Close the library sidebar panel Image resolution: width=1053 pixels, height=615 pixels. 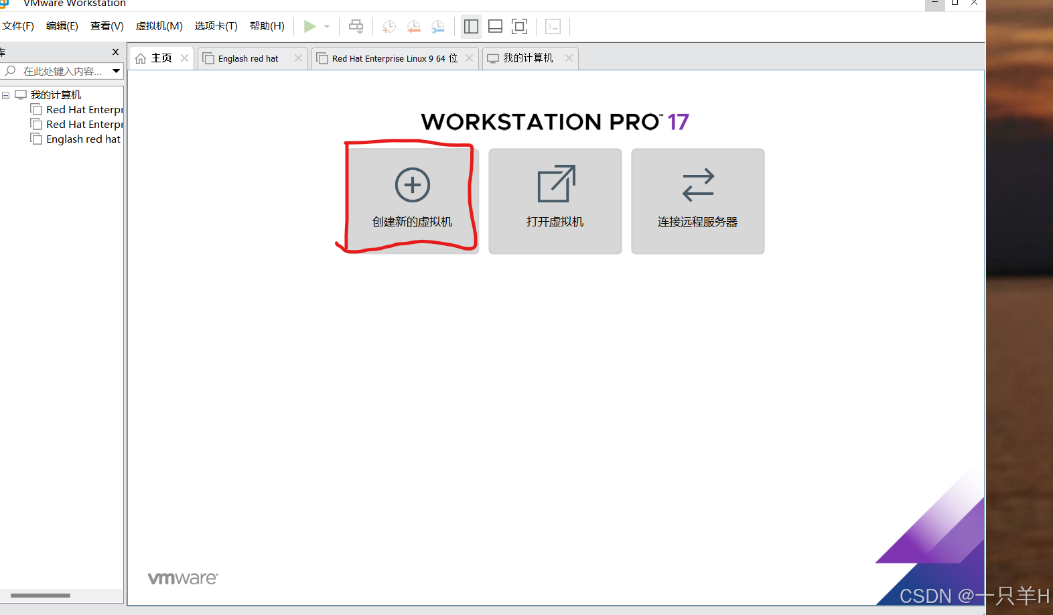[x=115, y=52]
